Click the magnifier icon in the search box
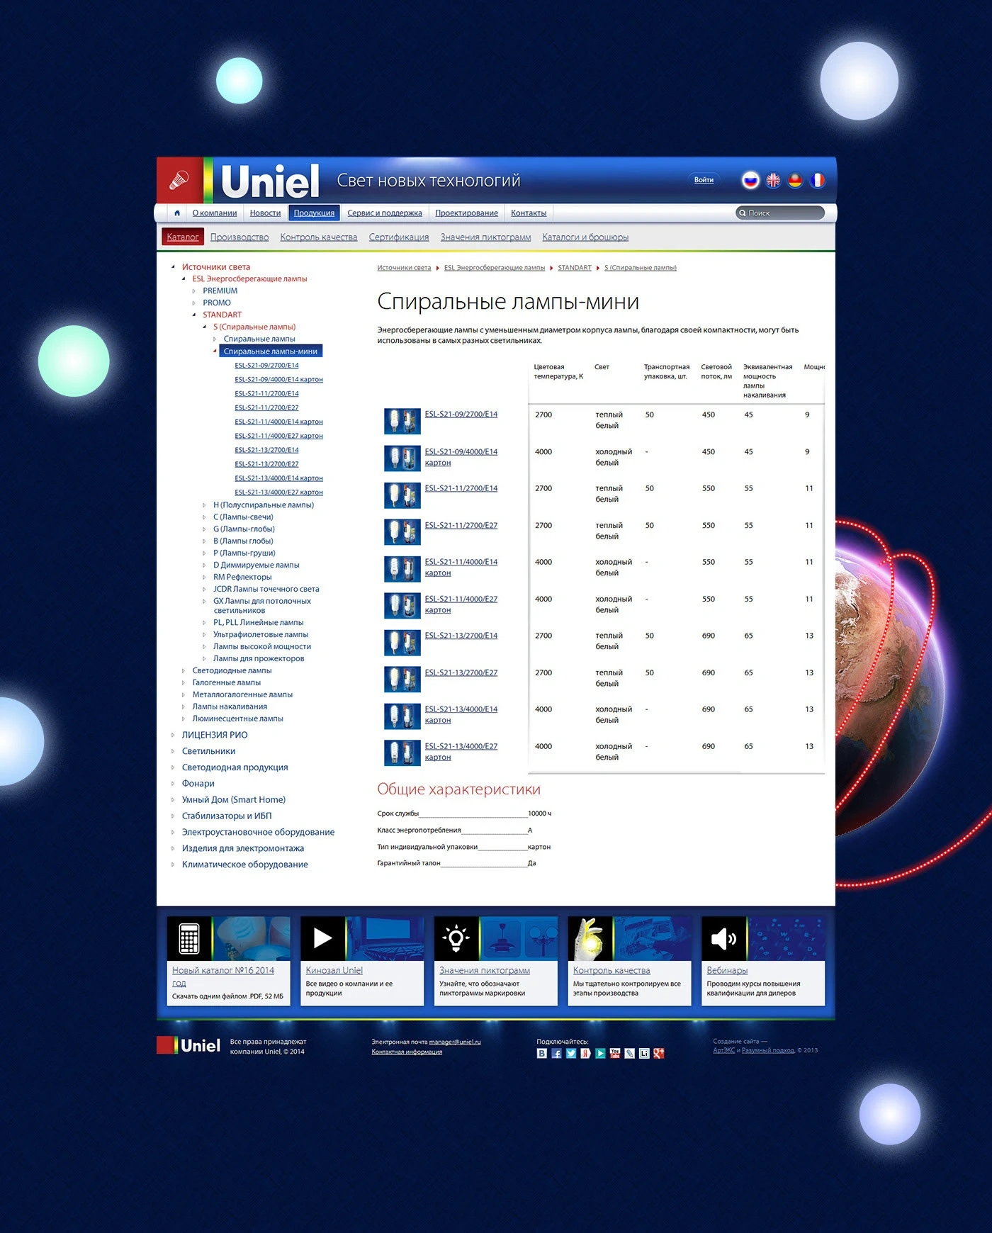Viewport: 992px width, 1233px height. 743,213
